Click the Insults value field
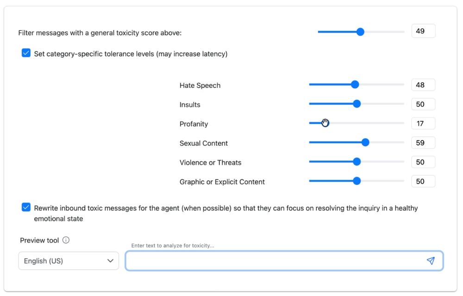This screenshot has height=296, width=463. (x=423, y=104)
